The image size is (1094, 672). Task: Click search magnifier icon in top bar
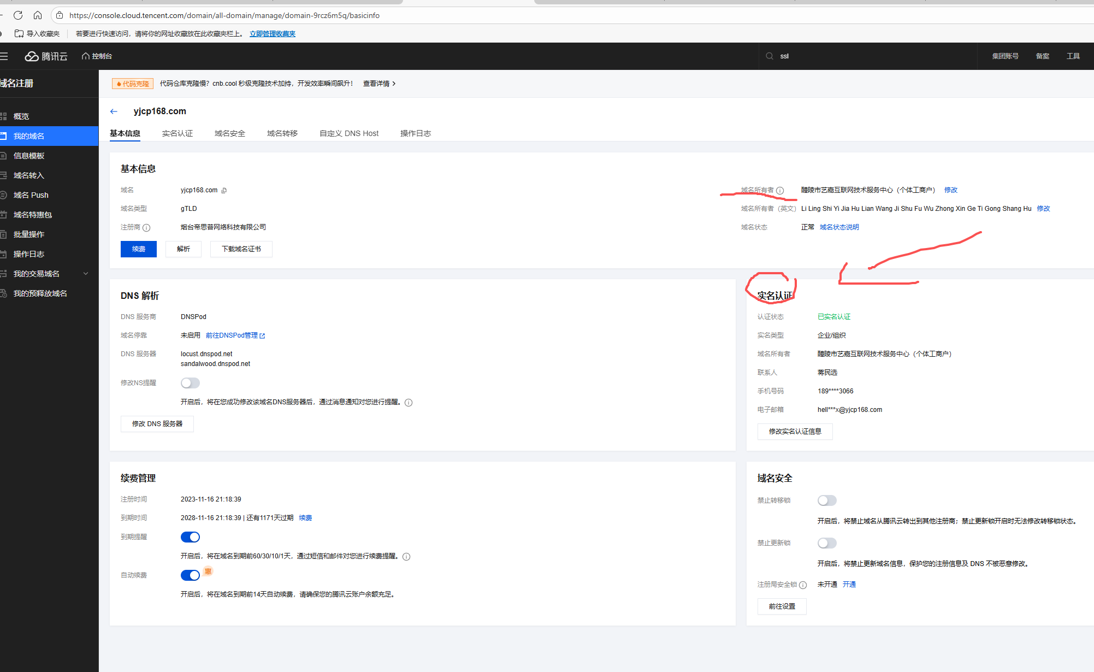770,56
